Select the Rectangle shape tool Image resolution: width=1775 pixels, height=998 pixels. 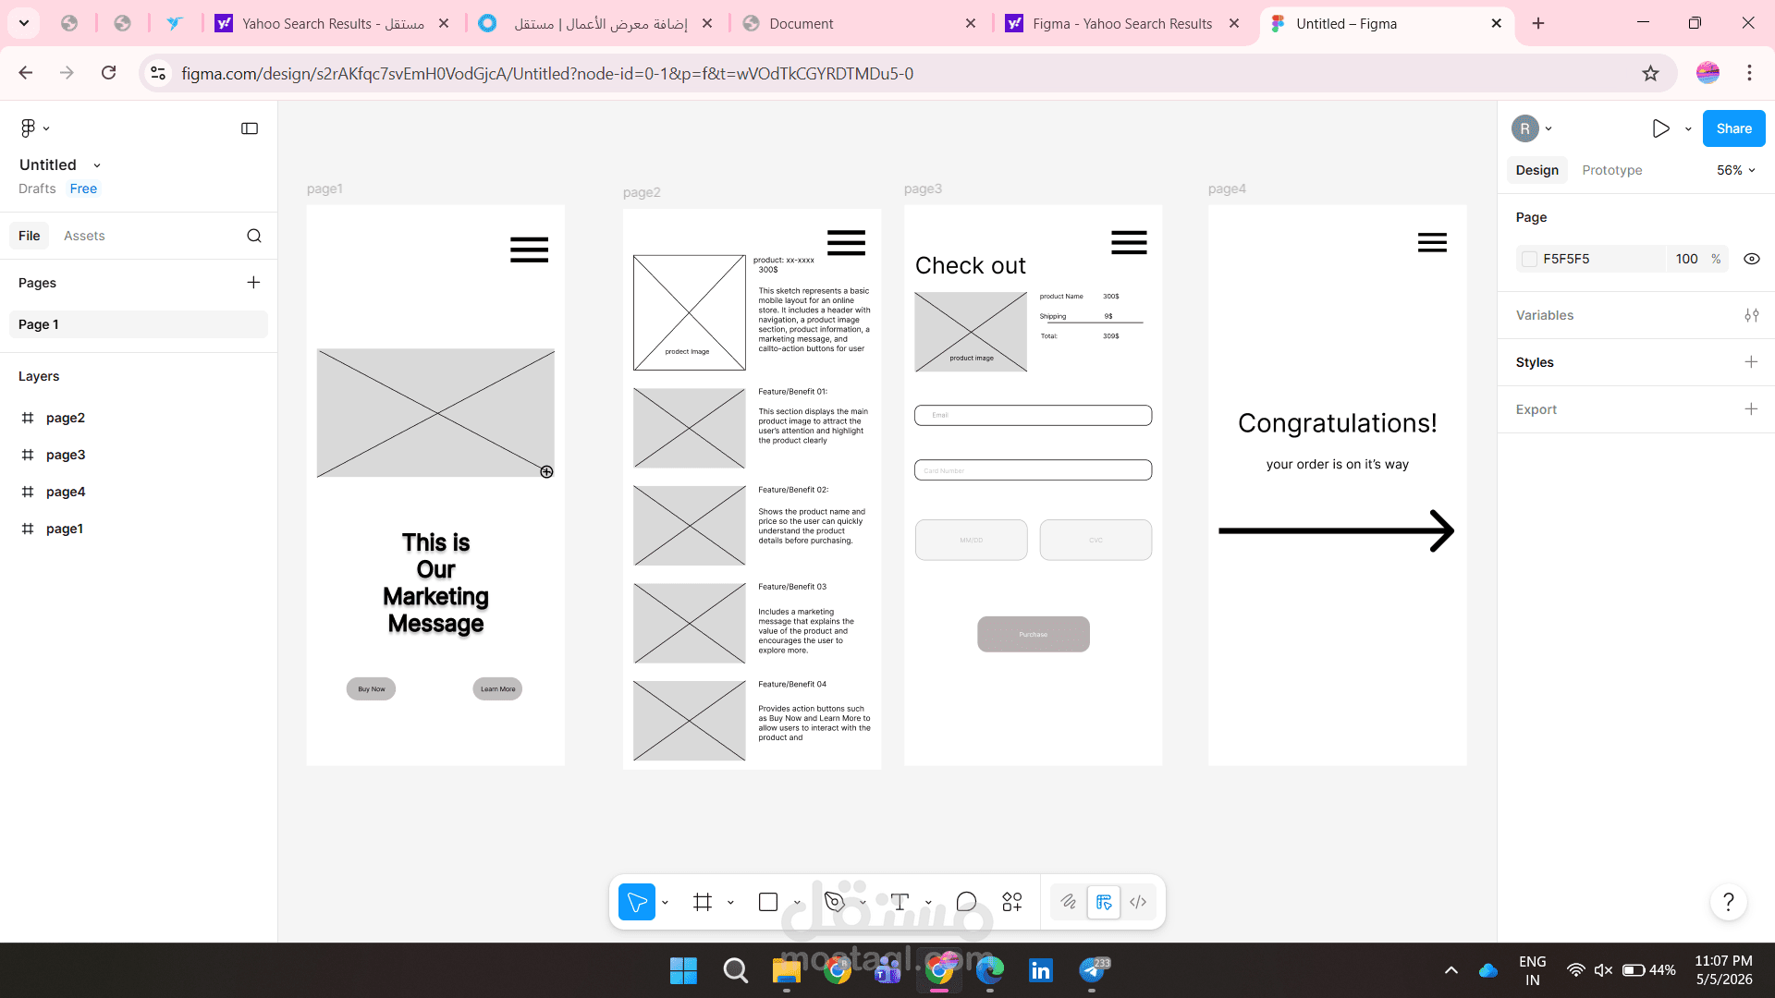pos(768,902)
